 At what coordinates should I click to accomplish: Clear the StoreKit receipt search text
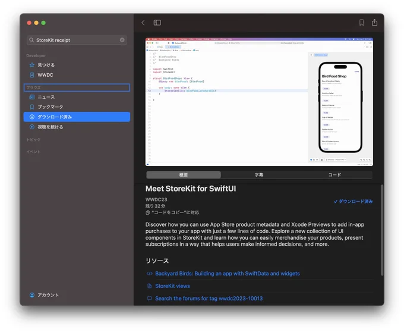pyautogui.click(x=122, y=40)
